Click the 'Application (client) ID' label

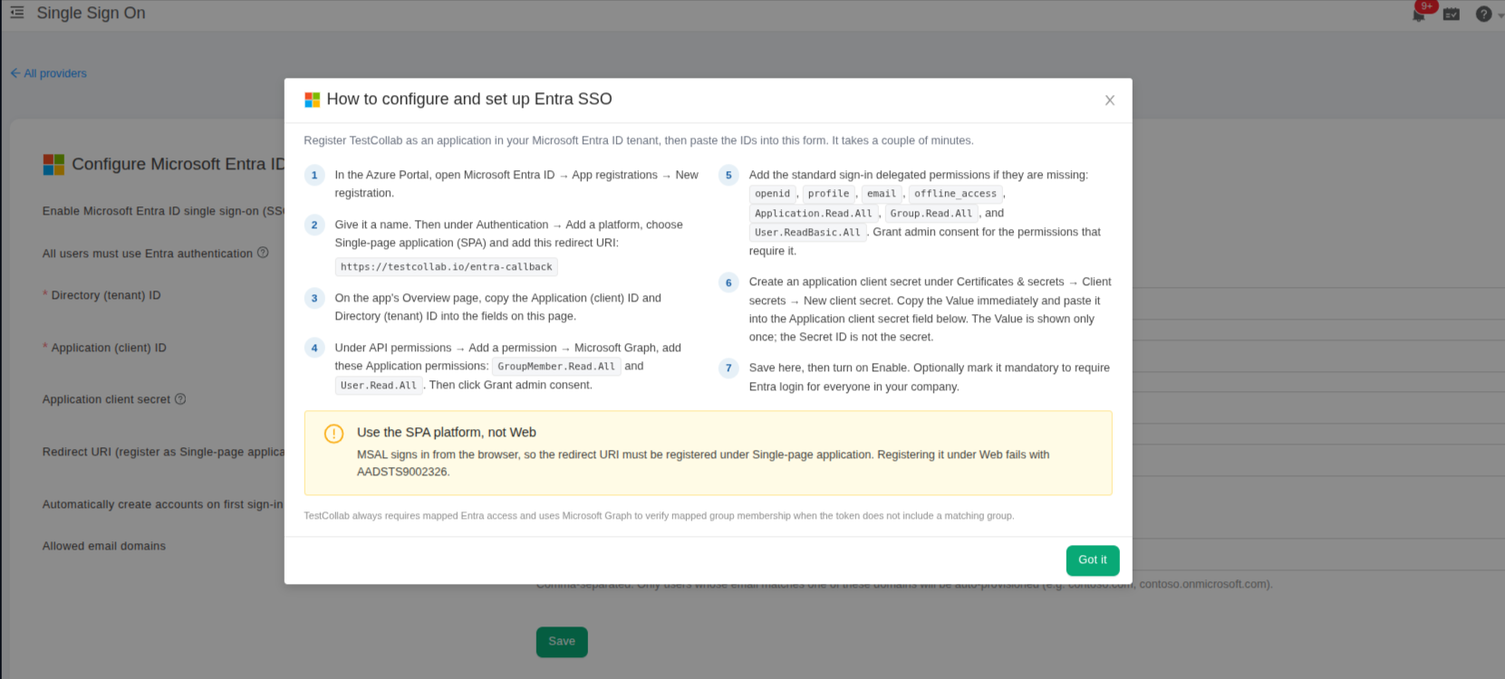tap(109, 348)
